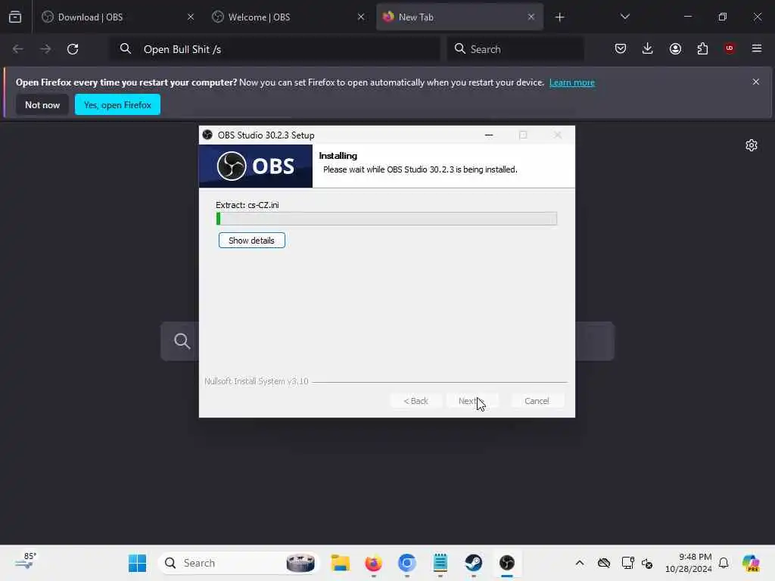
Task: Expand the list all tabs chevron
Action: click(x=624, y=17)
